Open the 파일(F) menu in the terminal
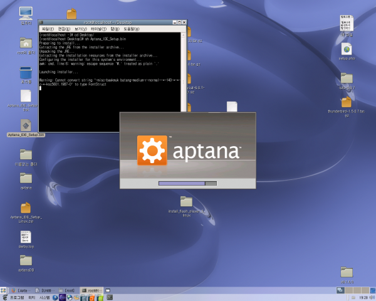 [48, 29]
